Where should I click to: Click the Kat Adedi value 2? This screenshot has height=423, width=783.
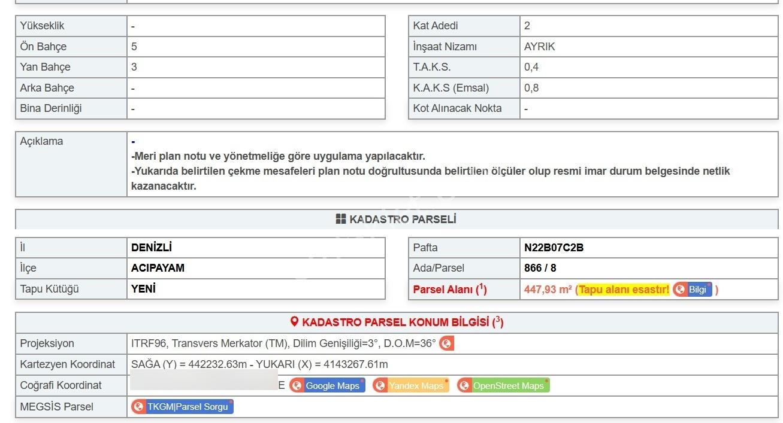[x=527, y=26]
